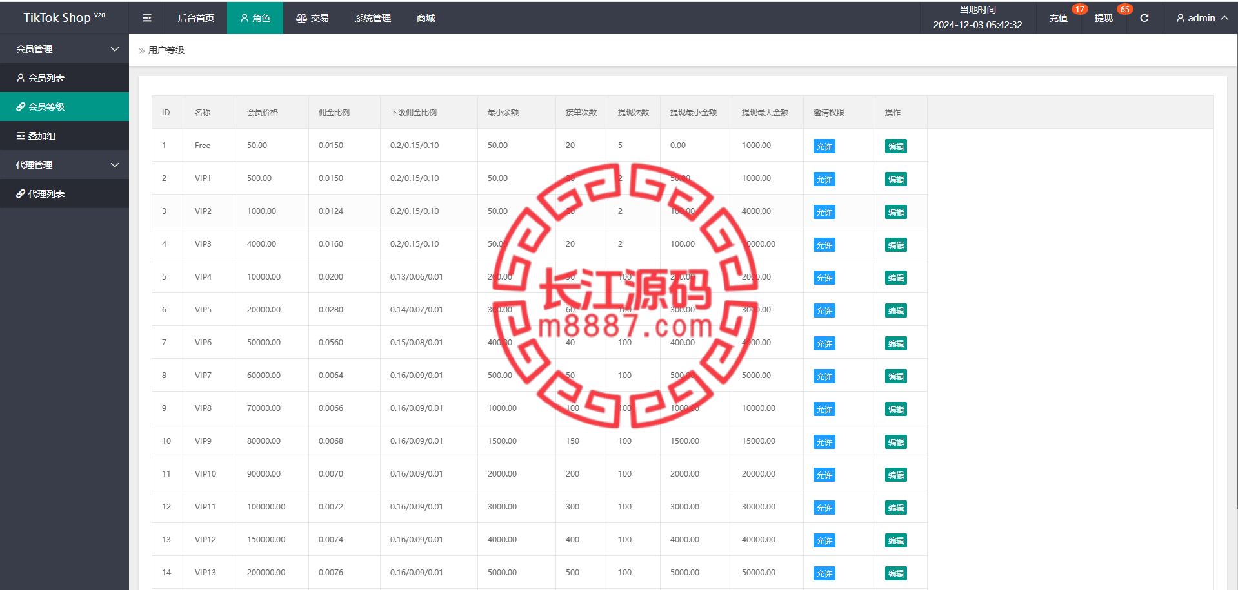Open 代理列表 in the sidebar

[65, 194]
